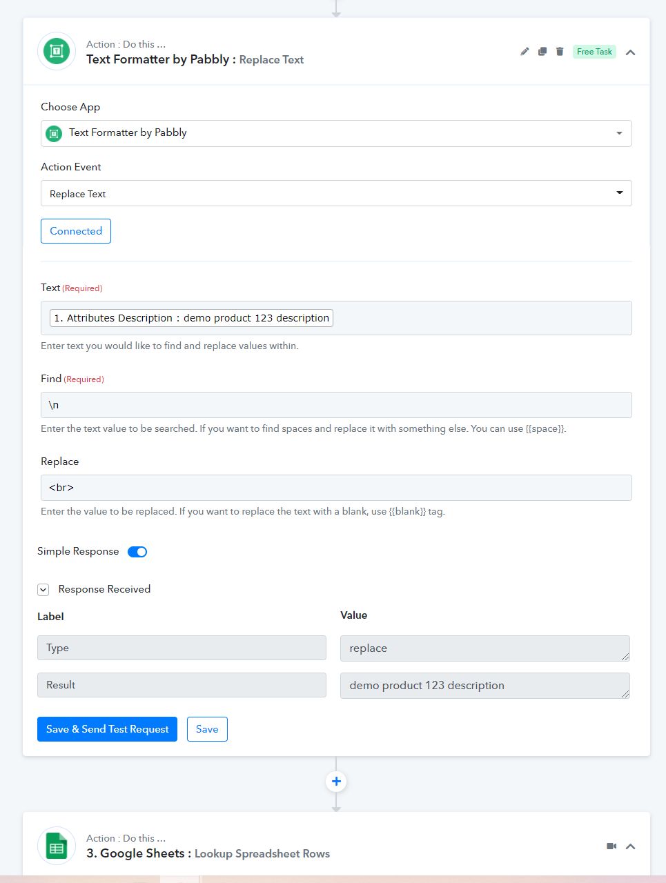
Task: Click the 'demo product 123 description' result value
Action: coord(485,686)
